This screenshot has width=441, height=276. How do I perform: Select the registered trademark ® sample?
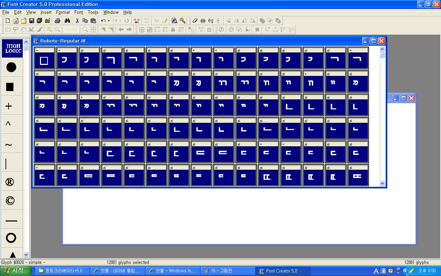coord(10,183)
